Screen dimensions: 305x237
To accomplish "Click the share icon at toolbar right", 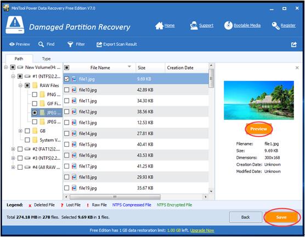I will point(294,45).
